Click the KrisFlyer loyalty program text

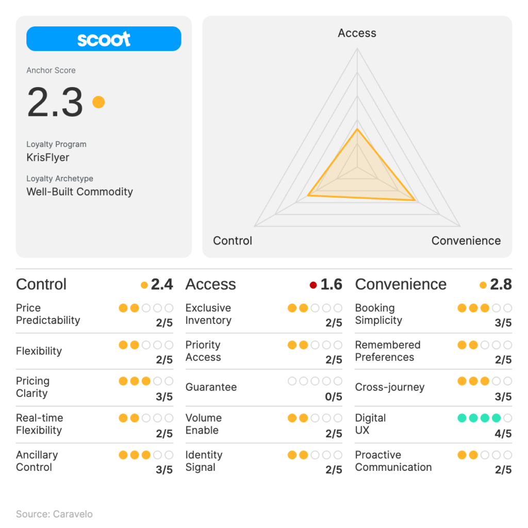[48, 158]
